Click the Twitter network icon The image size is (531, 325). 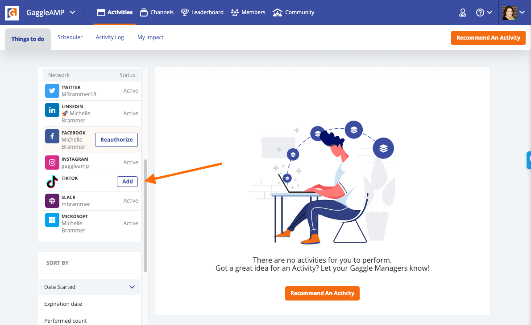pyautogui.click(x=52, y=90)
